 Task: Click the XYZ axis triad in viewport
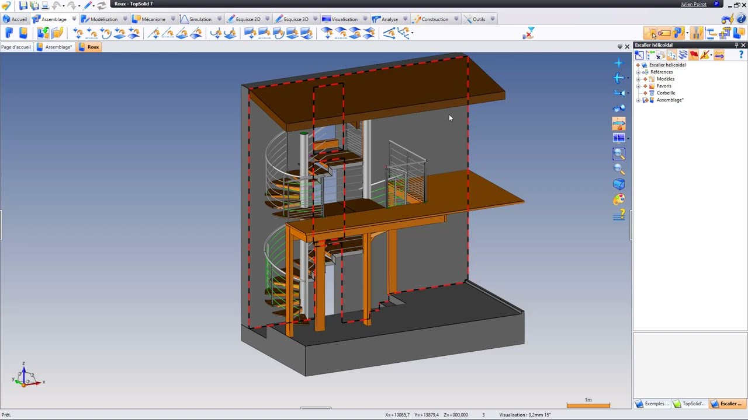(27, 375)
